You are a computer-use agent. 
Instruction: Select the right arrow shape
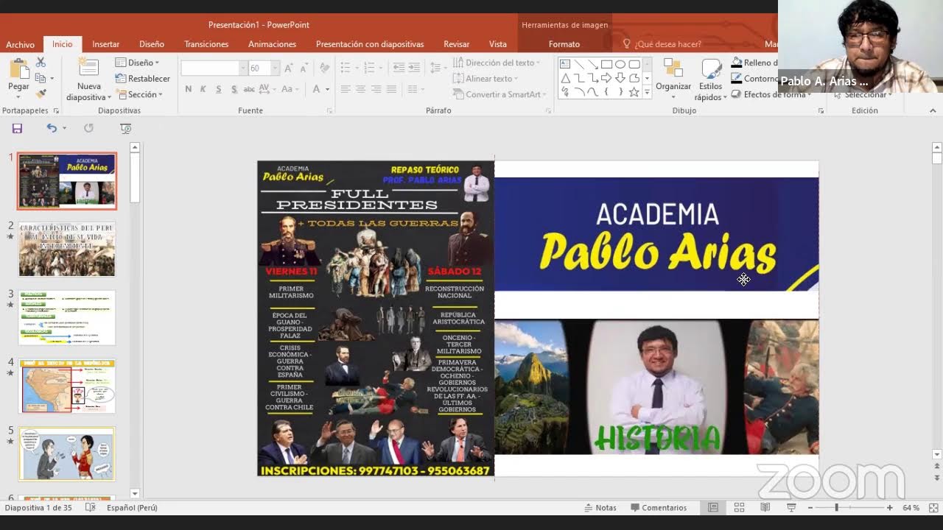coord(606,78)
